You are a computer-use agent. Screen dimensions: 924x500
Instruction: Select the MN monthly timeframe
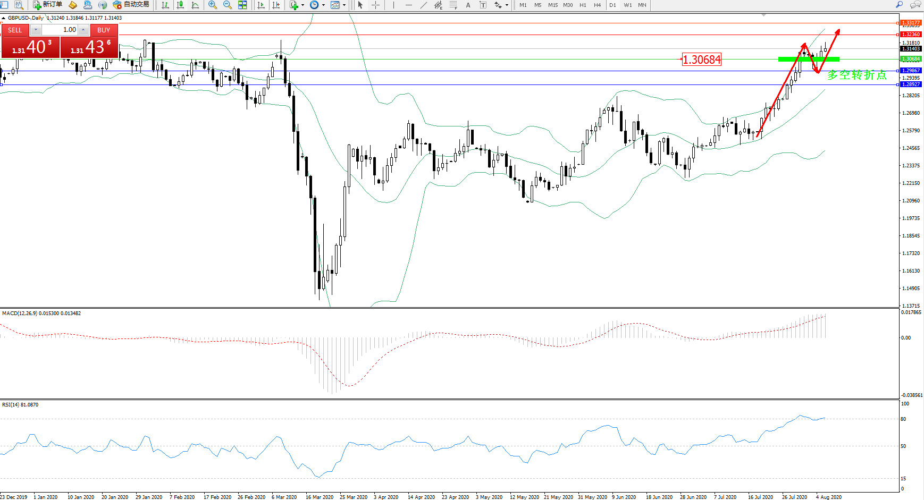[642, 5]
